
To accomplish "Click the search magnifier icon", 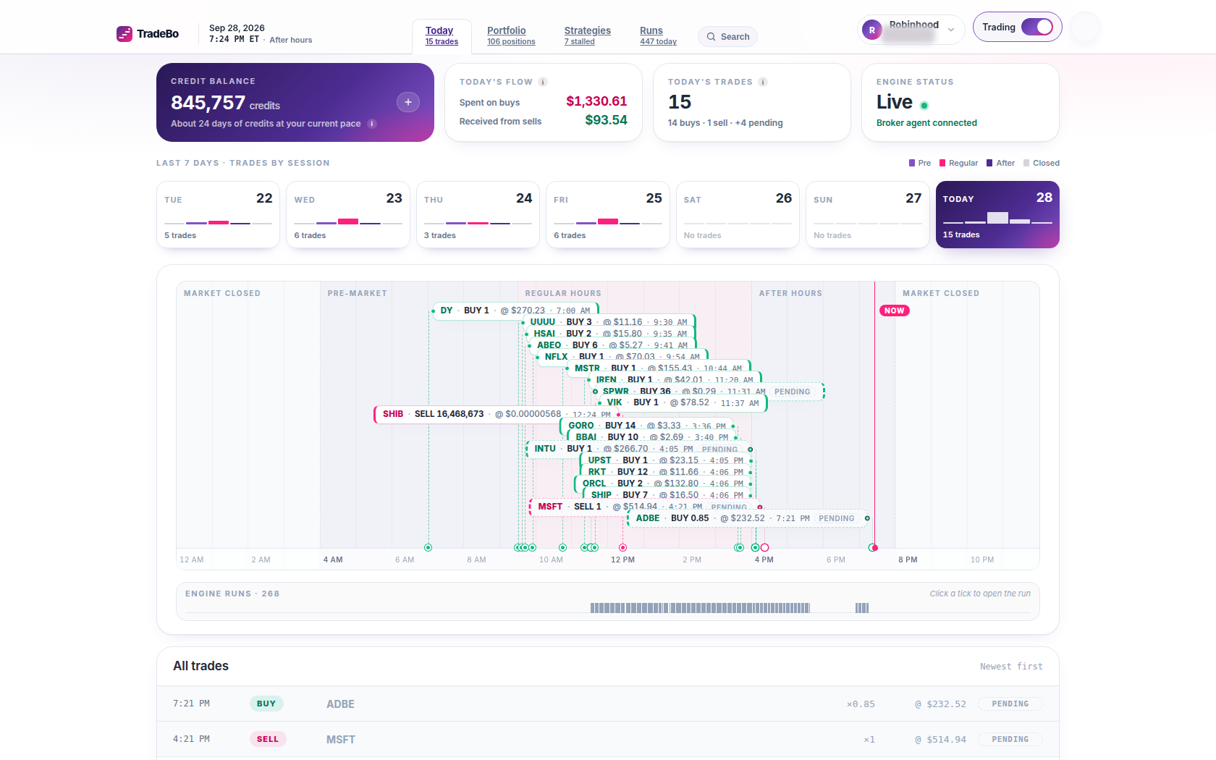I will coord(712,37).
